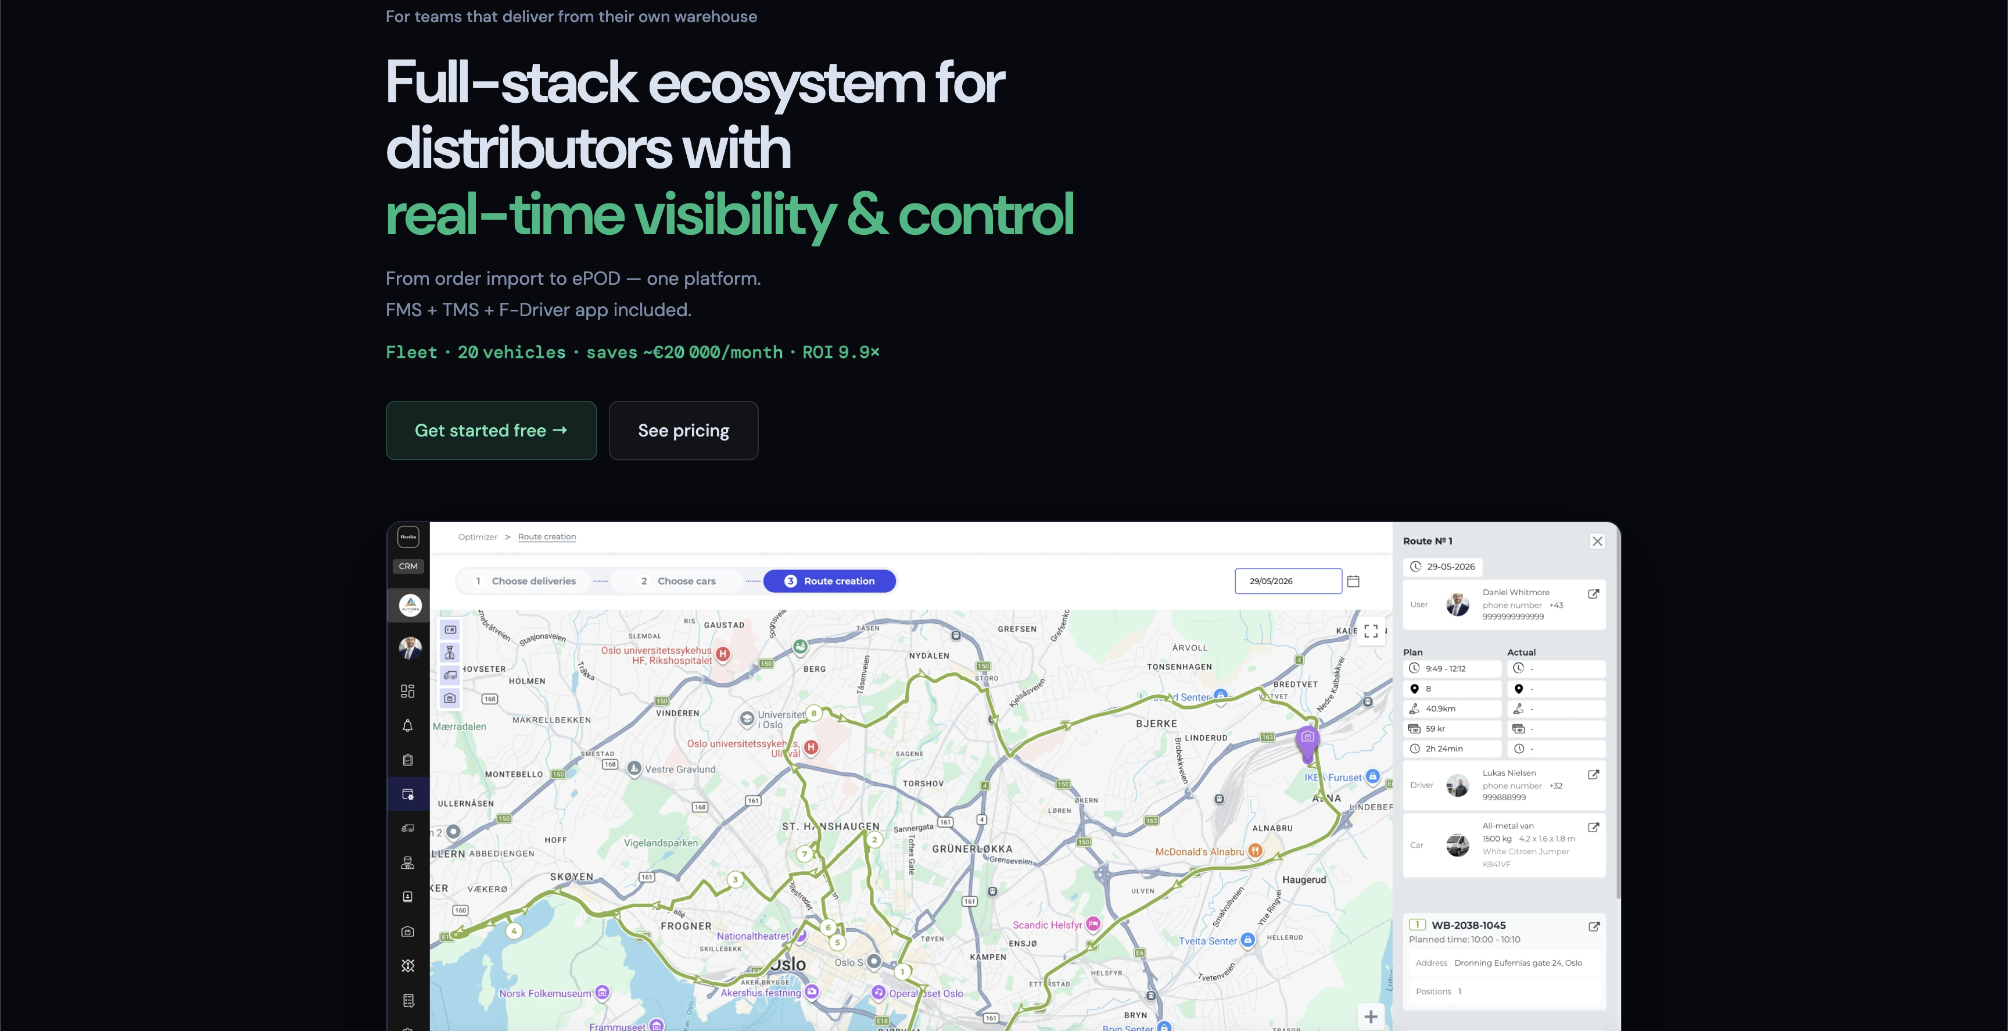Screen dimensions: 2008x1031
Task: Open the dashboard grid icon in sidebar
Action: pyautogui.click(x=408, y=691)
